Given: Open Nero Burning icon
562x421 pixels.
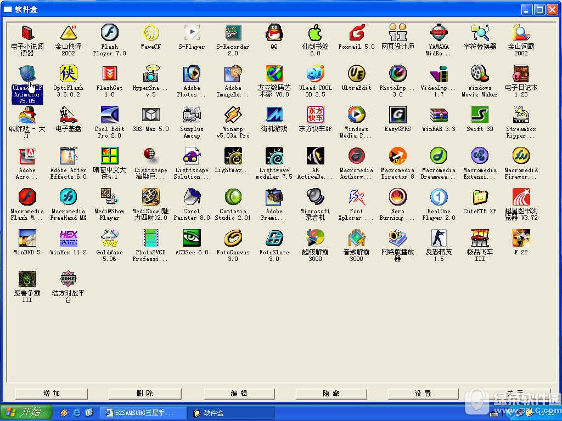Looking at the screenshot, I should [397, 197].
